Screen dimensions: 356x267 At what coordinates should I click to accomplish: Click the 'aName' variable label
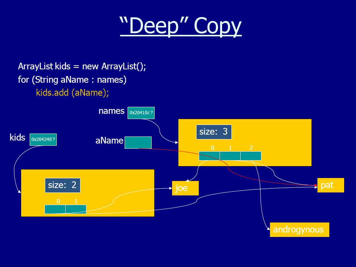point(109,141)
